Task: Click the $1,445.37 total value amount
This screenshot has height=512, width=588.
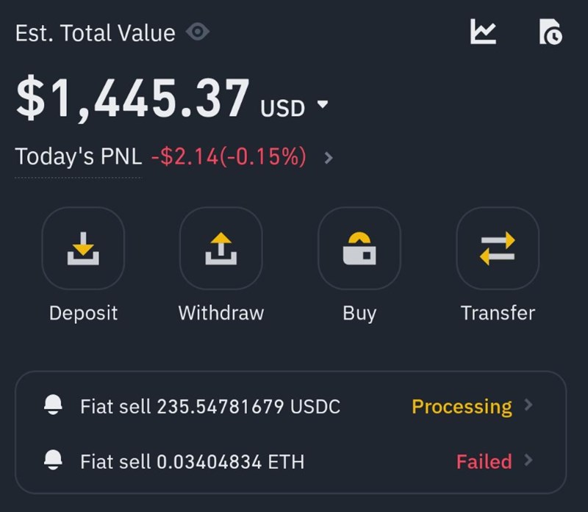Action: tap(132, 101)
